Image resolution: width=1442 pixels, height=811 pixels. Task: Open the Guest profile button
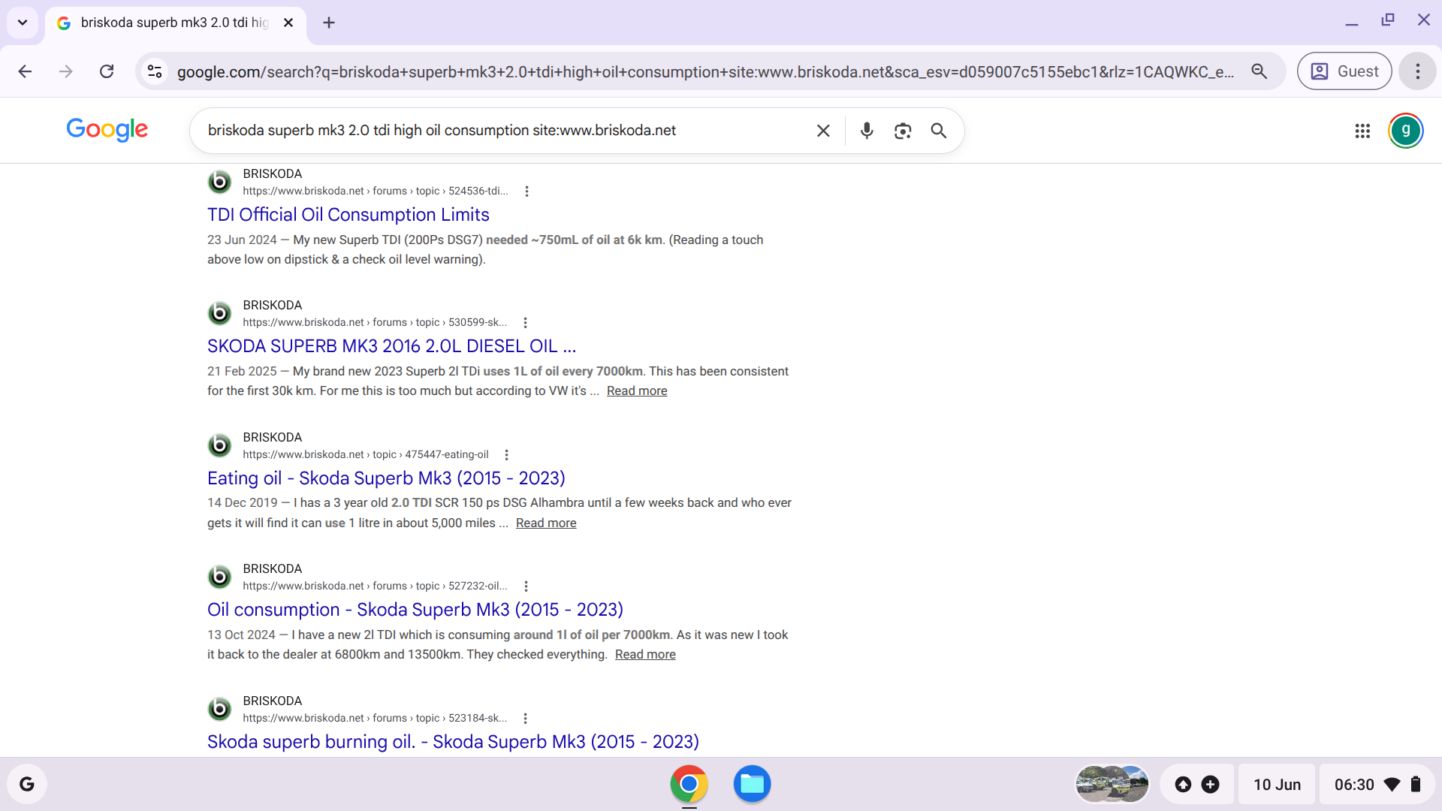coord(1344,71)
